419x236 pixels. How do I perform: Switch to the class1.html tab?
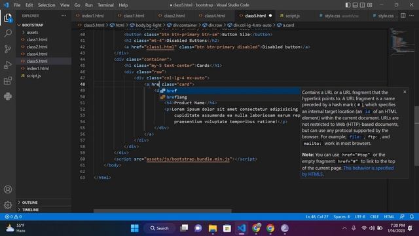pos(134,16)
